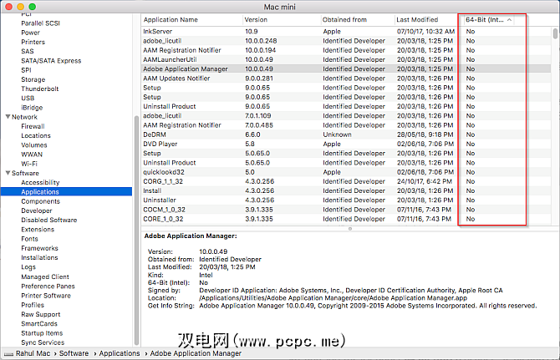Select Accessibility in the sidebar
This screenshot has height=360, width=560.
40,182
